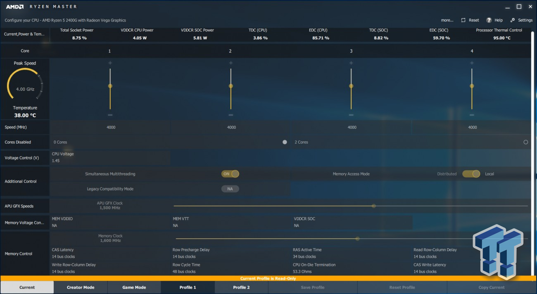Click the Core 4 speed slider handle
537x294 pixels.
(x=472, y=86)
